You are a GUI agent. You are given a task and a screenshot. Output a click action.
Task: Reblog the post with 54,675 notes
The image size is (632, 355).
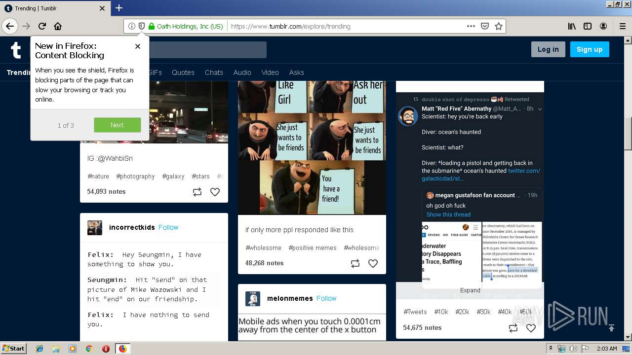513,328
